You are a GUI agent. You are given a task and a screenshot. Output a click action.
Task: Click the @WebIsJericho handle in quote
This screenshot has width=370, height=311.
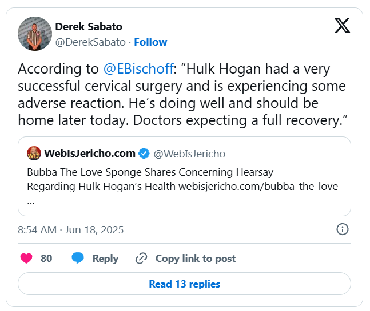click(190, 154)
